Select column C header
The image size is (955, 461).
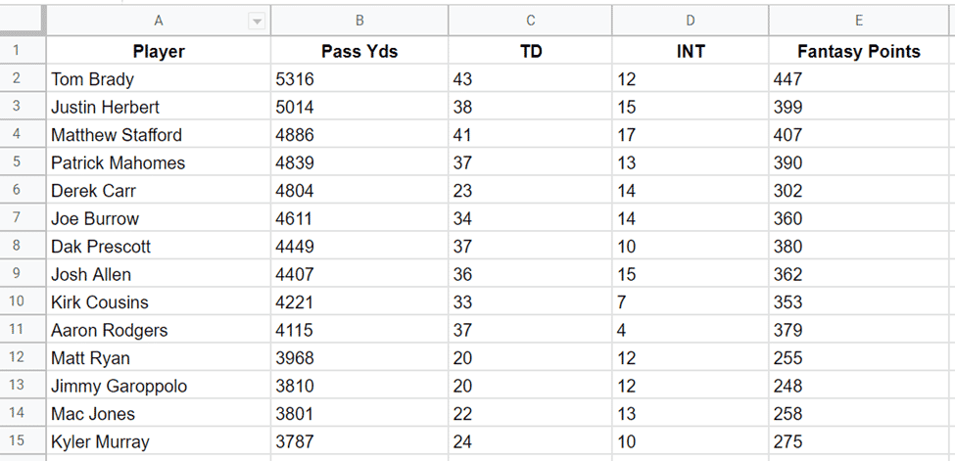click(x=530, y=21)
